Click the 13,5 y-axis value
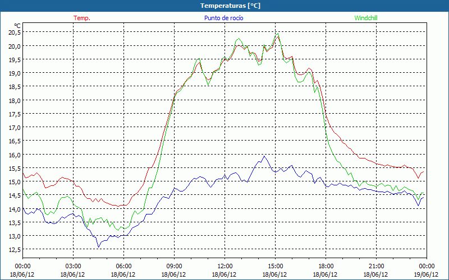This screenshot has height=280, width=449. click(15, 222)
